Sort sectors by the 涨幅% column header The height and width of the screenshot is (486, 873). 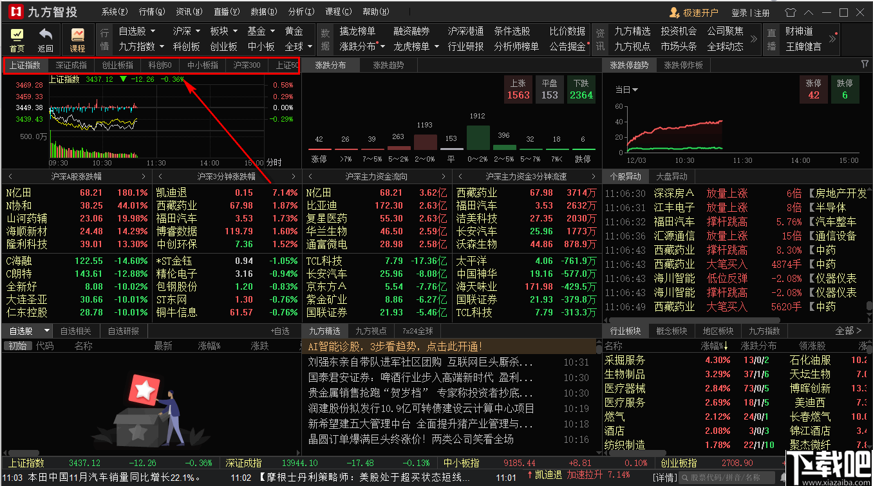(715, 346)
